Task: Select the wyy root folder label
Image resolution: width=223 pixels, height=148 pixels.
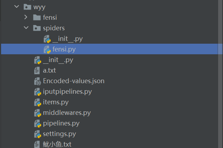Action: tap(39, 7)
